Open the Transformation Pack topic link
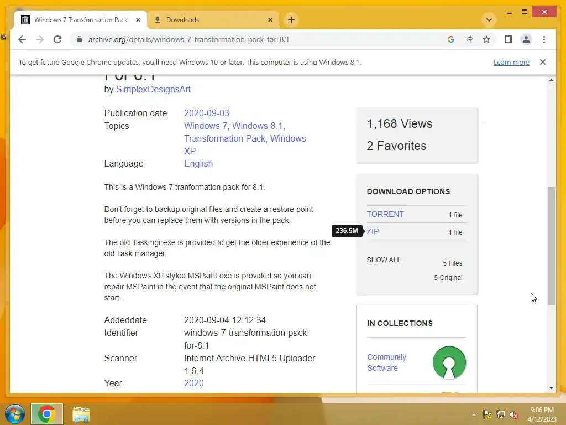This screenshot has height=425, width=566. [x=224, y=138]
